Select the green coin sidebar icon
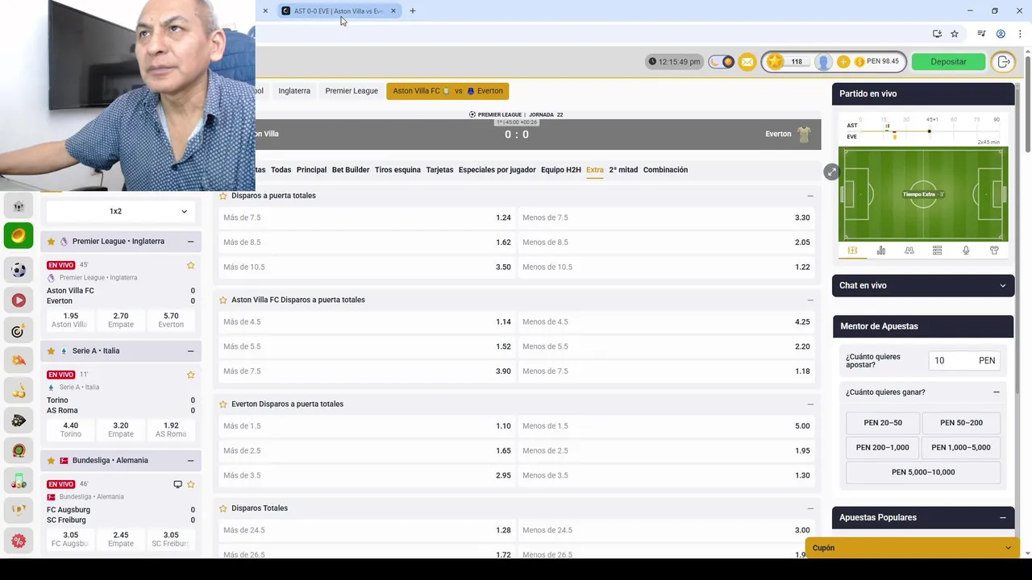The width and height of the screenshot is (1032, 580). point(19,235)
